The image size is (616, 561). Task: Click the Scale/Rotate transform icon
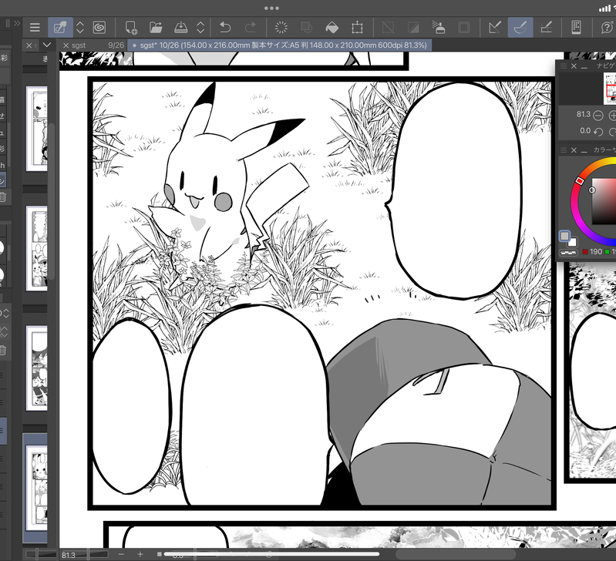coord(357,28)
